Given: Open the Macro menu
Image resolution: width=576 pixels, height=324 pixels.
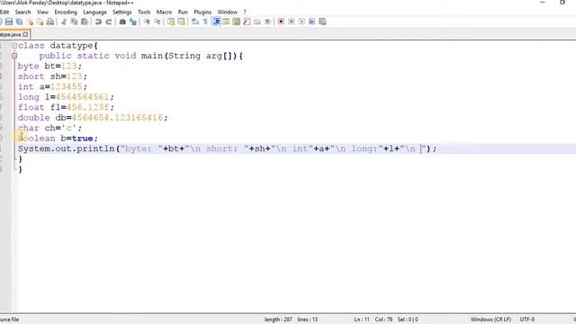Looking at the screenshot, I should [x=164, y=12].
